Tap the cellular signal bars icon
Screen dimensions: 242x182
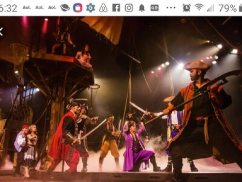tap(211, 8)
